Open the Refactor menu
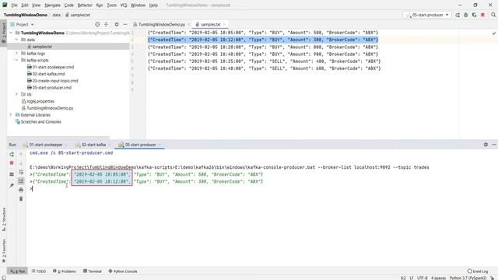 pyautogui.click(x=85, y=5)
